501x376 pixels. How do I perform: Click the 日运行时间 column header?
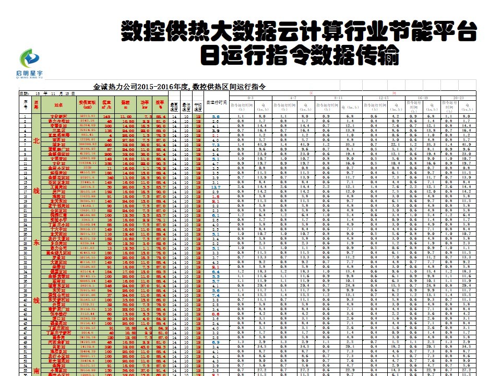click(x=216, y=103)
